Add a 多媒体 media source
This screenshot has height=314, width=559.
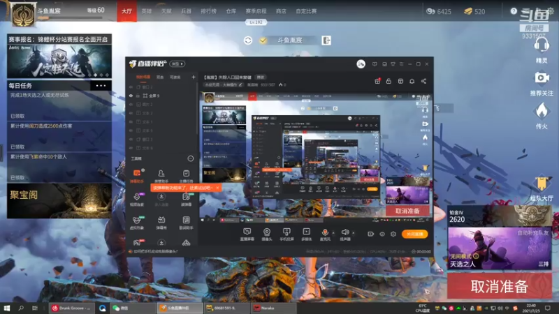pyautogui.click(x=306, y=234)
